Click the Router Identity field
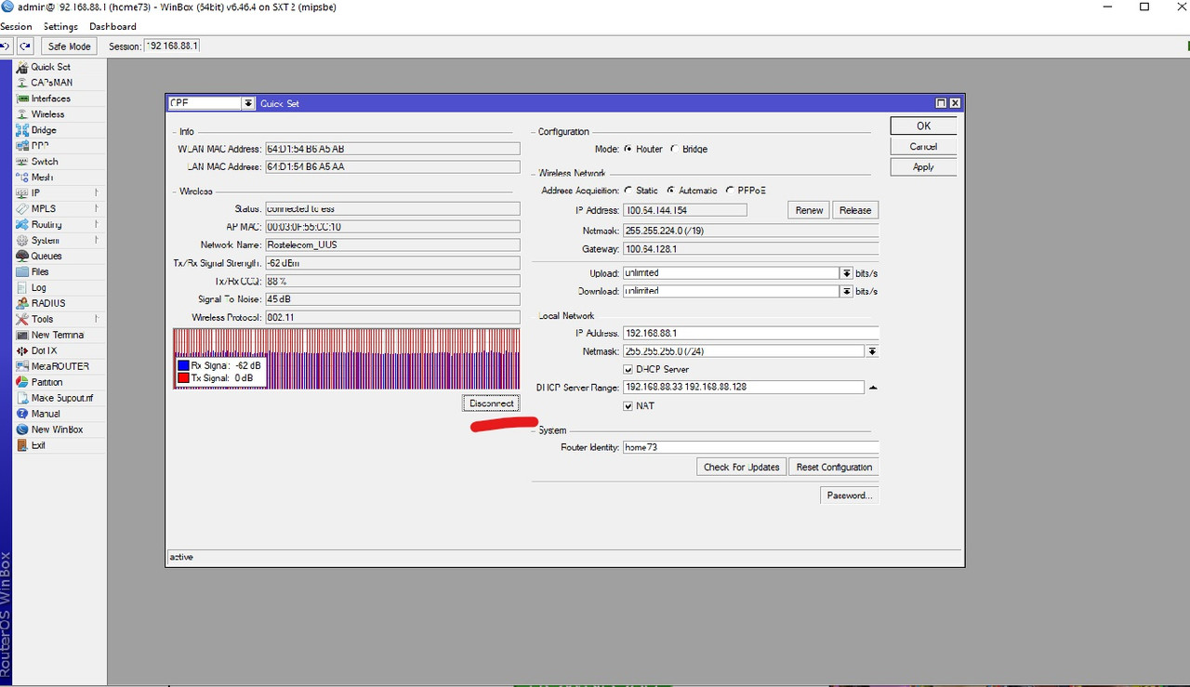The height and width of the screenshot is (687, 1190). (x=750, y=447)
